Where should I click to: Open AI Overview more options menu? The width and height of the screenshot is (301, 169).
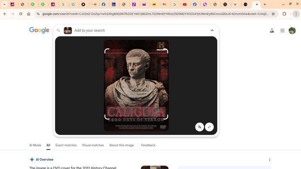tap(270, 159)
